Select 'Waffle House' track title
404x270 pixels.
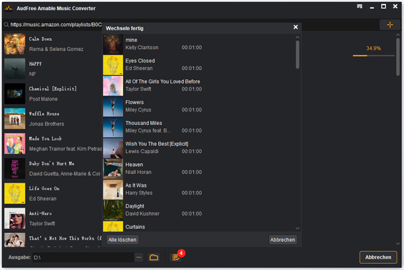pyautogui.click(x=44, y=114)
